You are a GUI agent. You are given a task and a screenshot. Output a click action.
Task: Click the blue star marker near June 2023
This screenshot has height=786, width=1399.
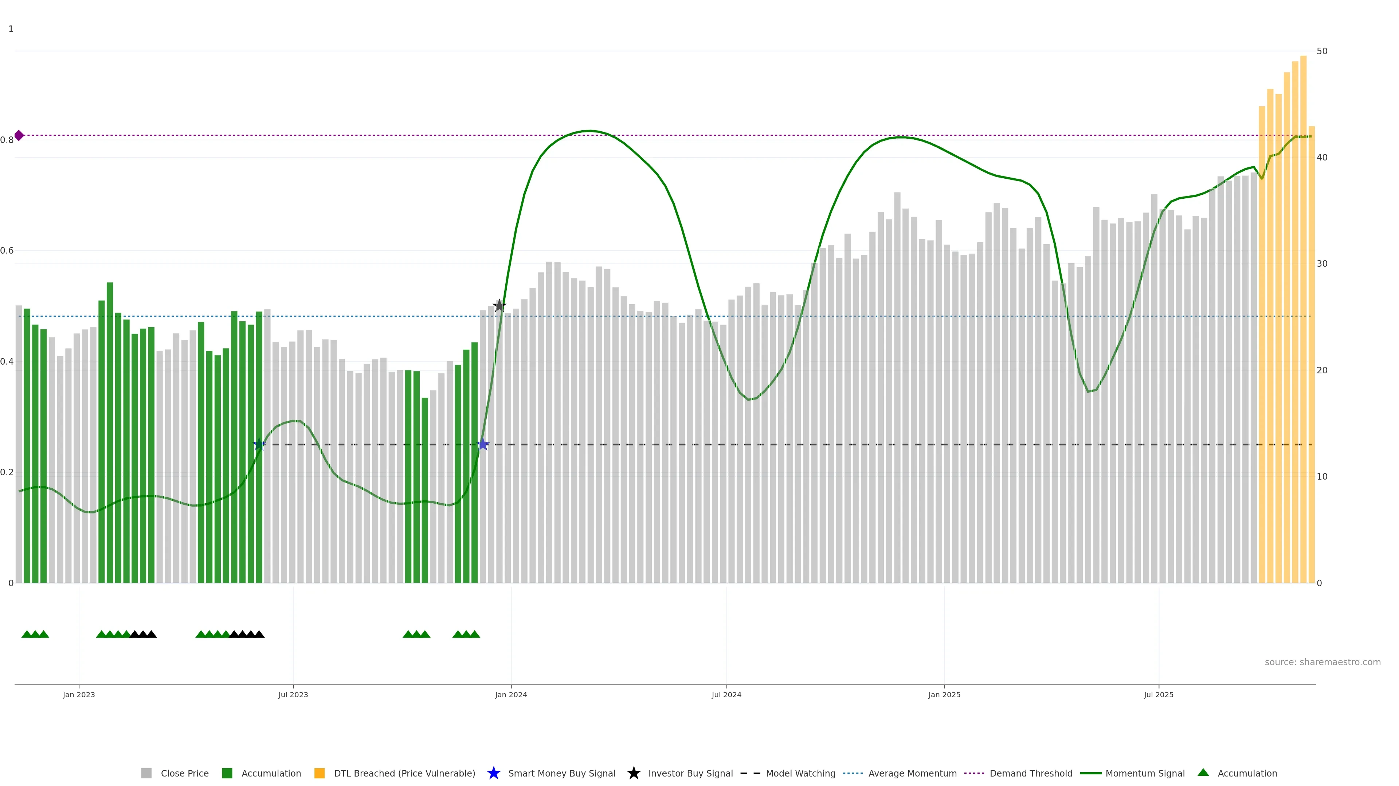(259, 445)
